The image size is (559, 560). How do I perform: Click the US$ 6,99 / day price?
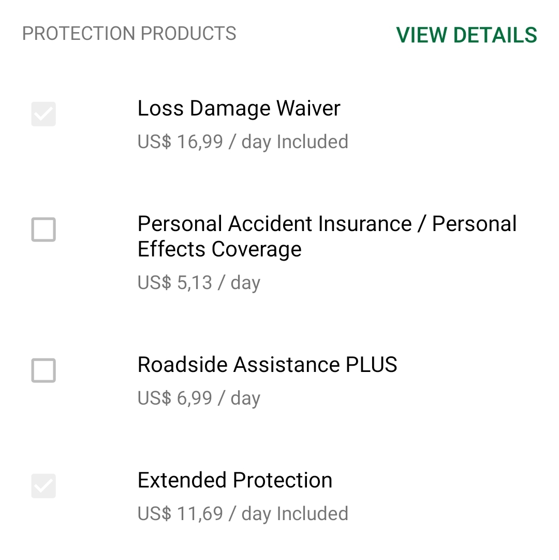pyautogui.click(x=199, y=398)
